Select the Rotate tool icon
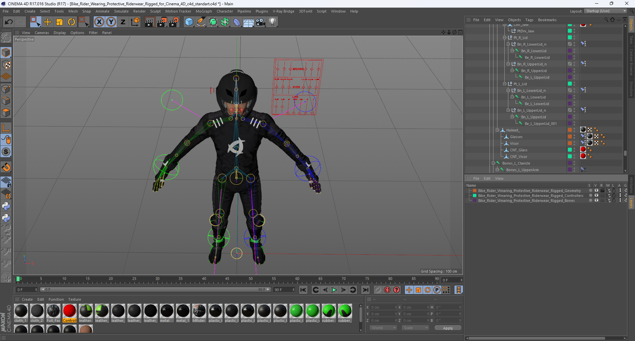The width and height of the screenshot is (635, 341). coord(71,22)
